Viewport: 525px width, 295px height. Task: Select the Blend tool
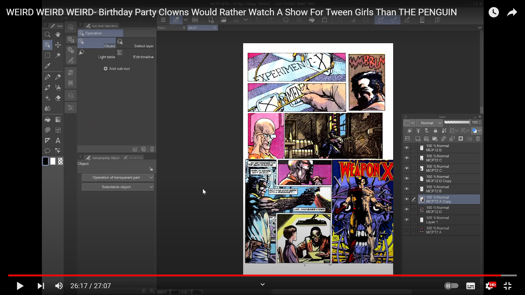point(47,108)
